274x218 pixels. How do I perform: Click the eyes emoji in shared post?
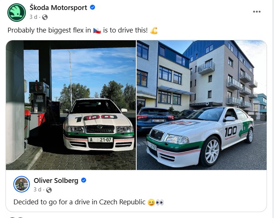(160, 202)
